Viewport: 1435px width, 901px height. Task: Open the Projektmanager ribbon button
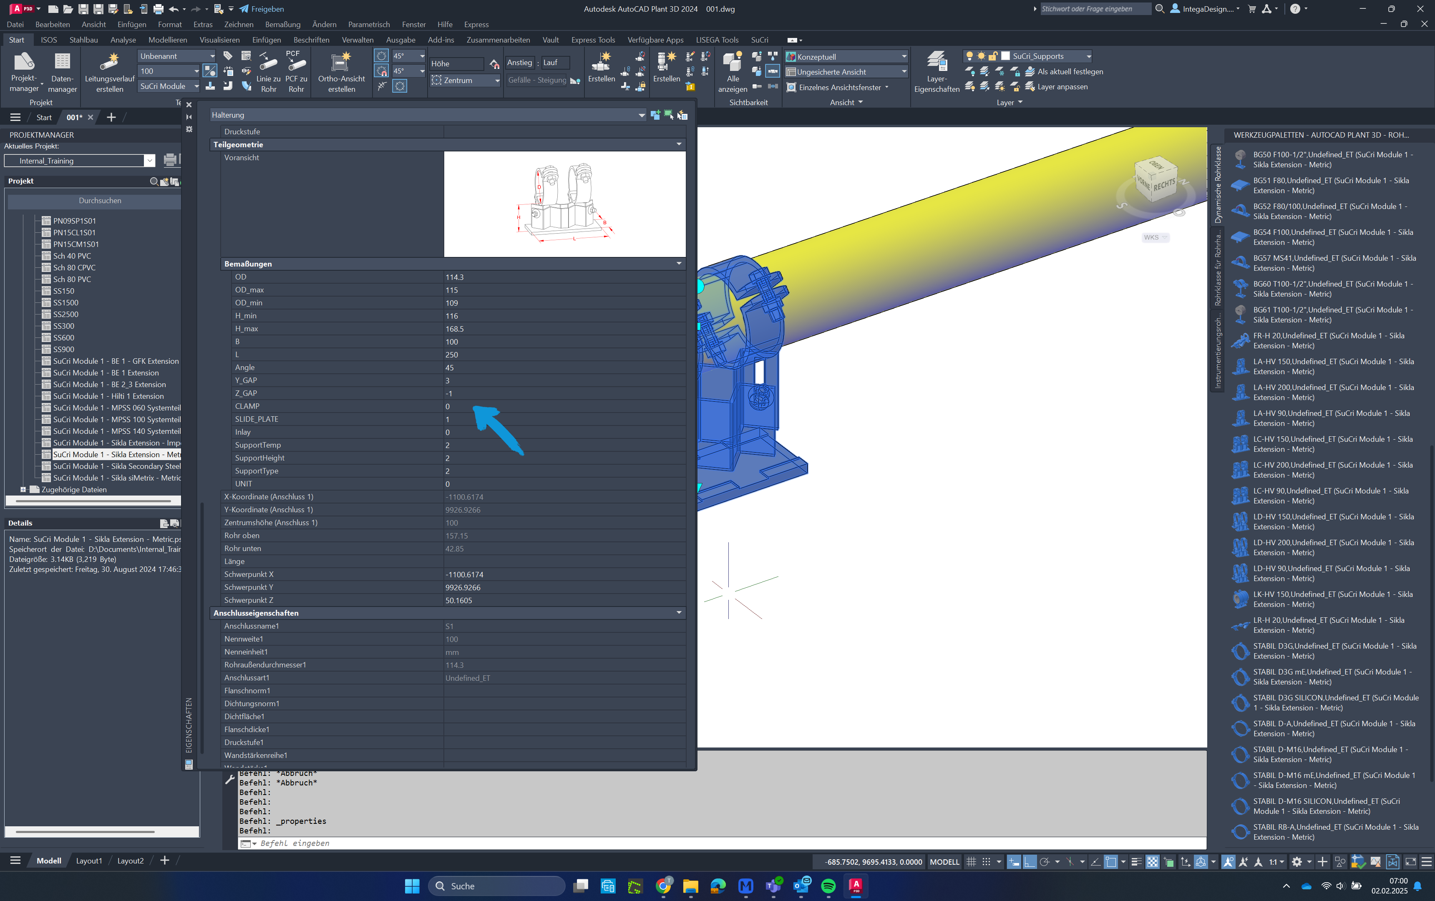click(24, 72)
